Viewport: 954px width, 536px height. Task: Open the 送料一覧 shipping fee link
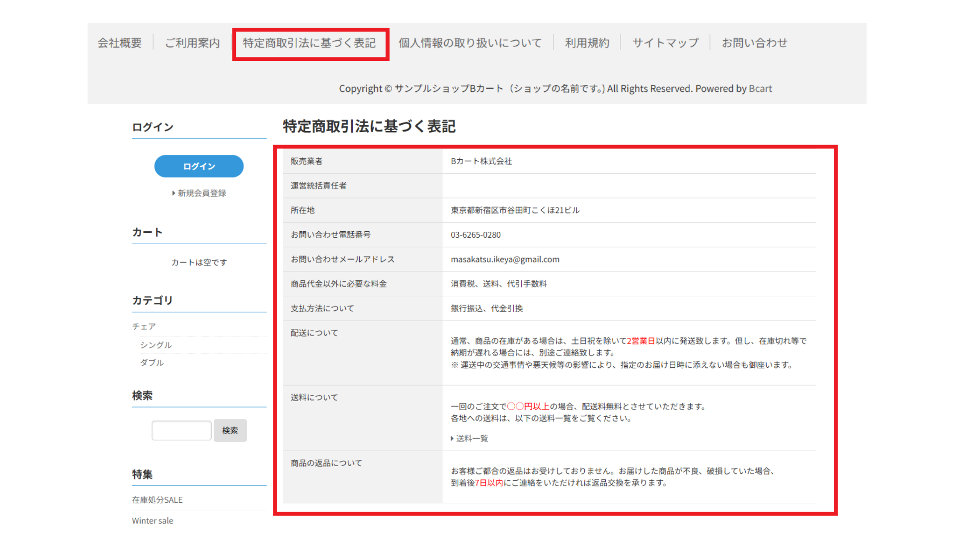click(472, 439)
